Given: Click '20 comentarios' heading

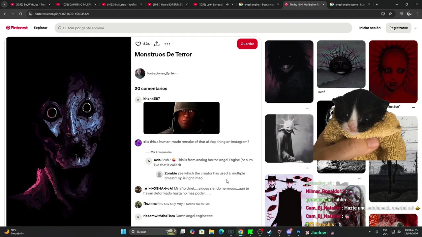Looking at the screenshot, I should tap(151, 89).
